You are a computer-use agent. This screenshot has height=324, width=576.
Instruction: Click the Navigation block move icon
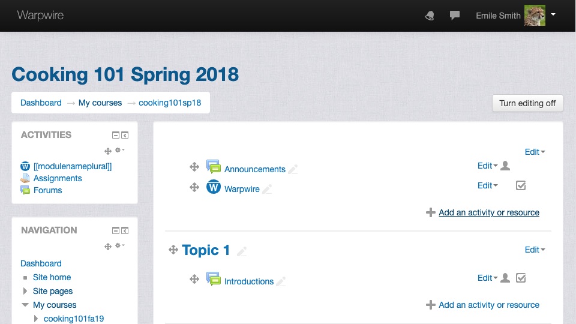[x=107, y=247]
